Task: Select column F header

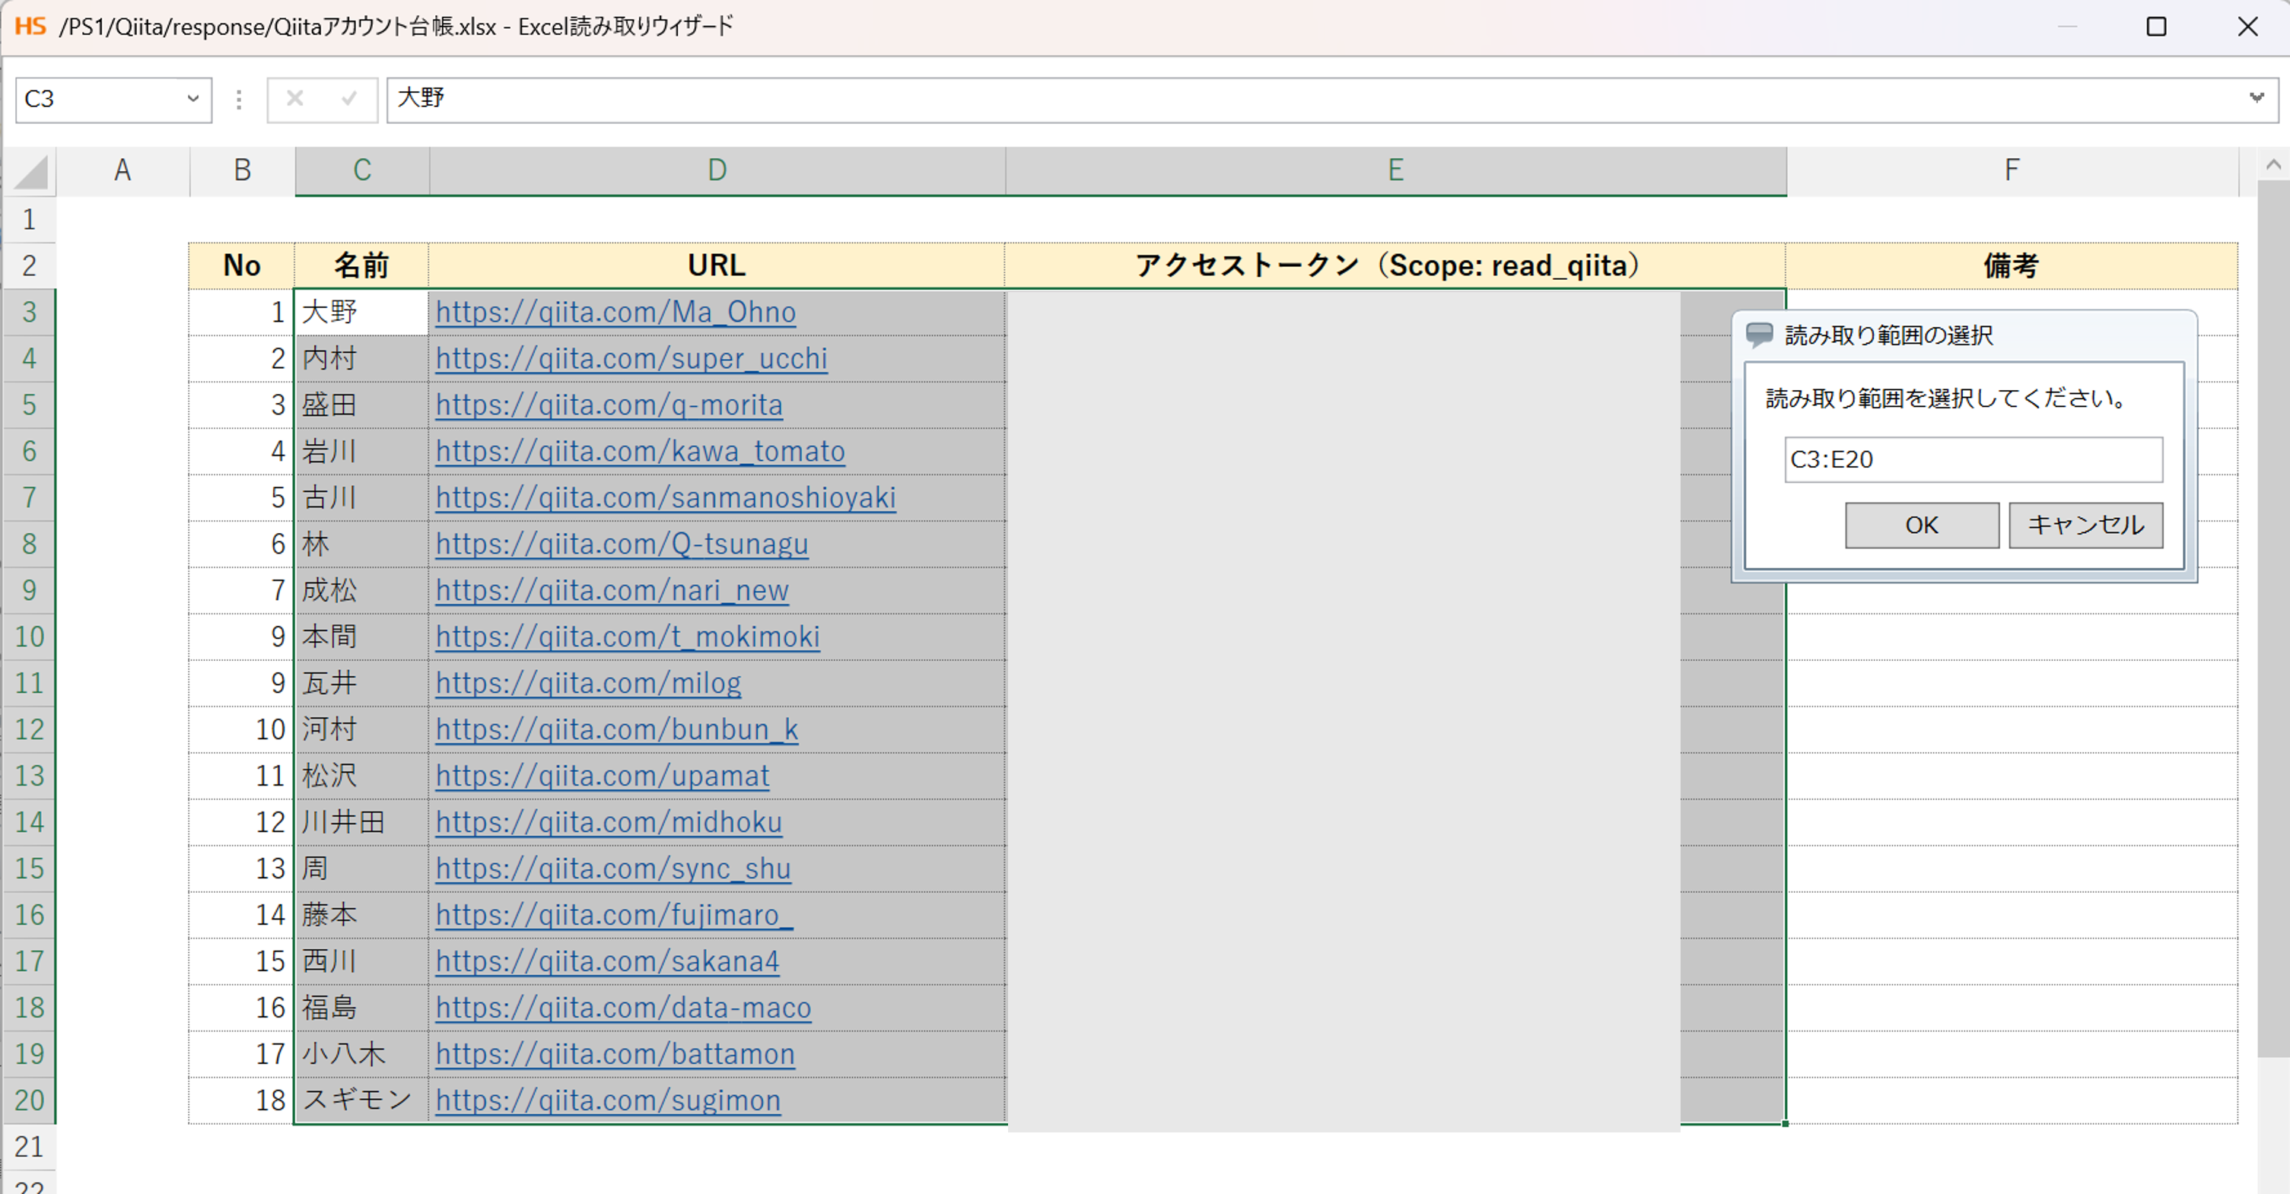Action: [2011, 170]
